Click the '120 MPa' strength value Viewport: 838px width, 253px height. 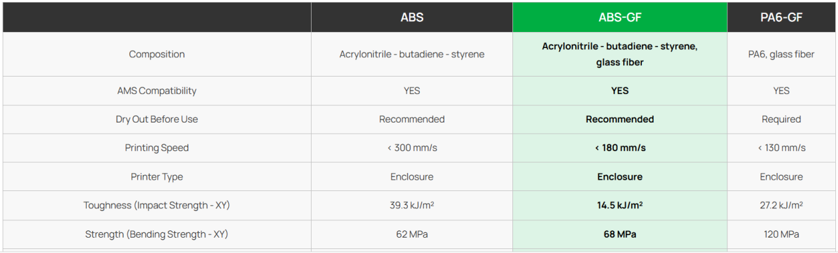(781, 234)
